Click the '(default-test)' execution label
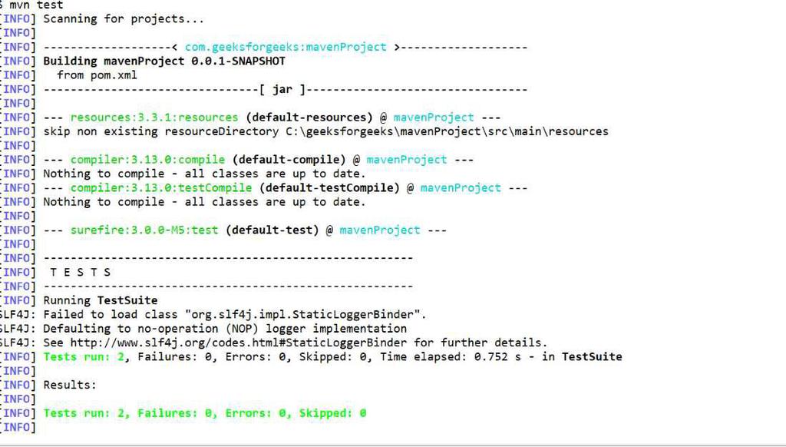The width and height of the screenshot is (786, 447). click(272, 230)
